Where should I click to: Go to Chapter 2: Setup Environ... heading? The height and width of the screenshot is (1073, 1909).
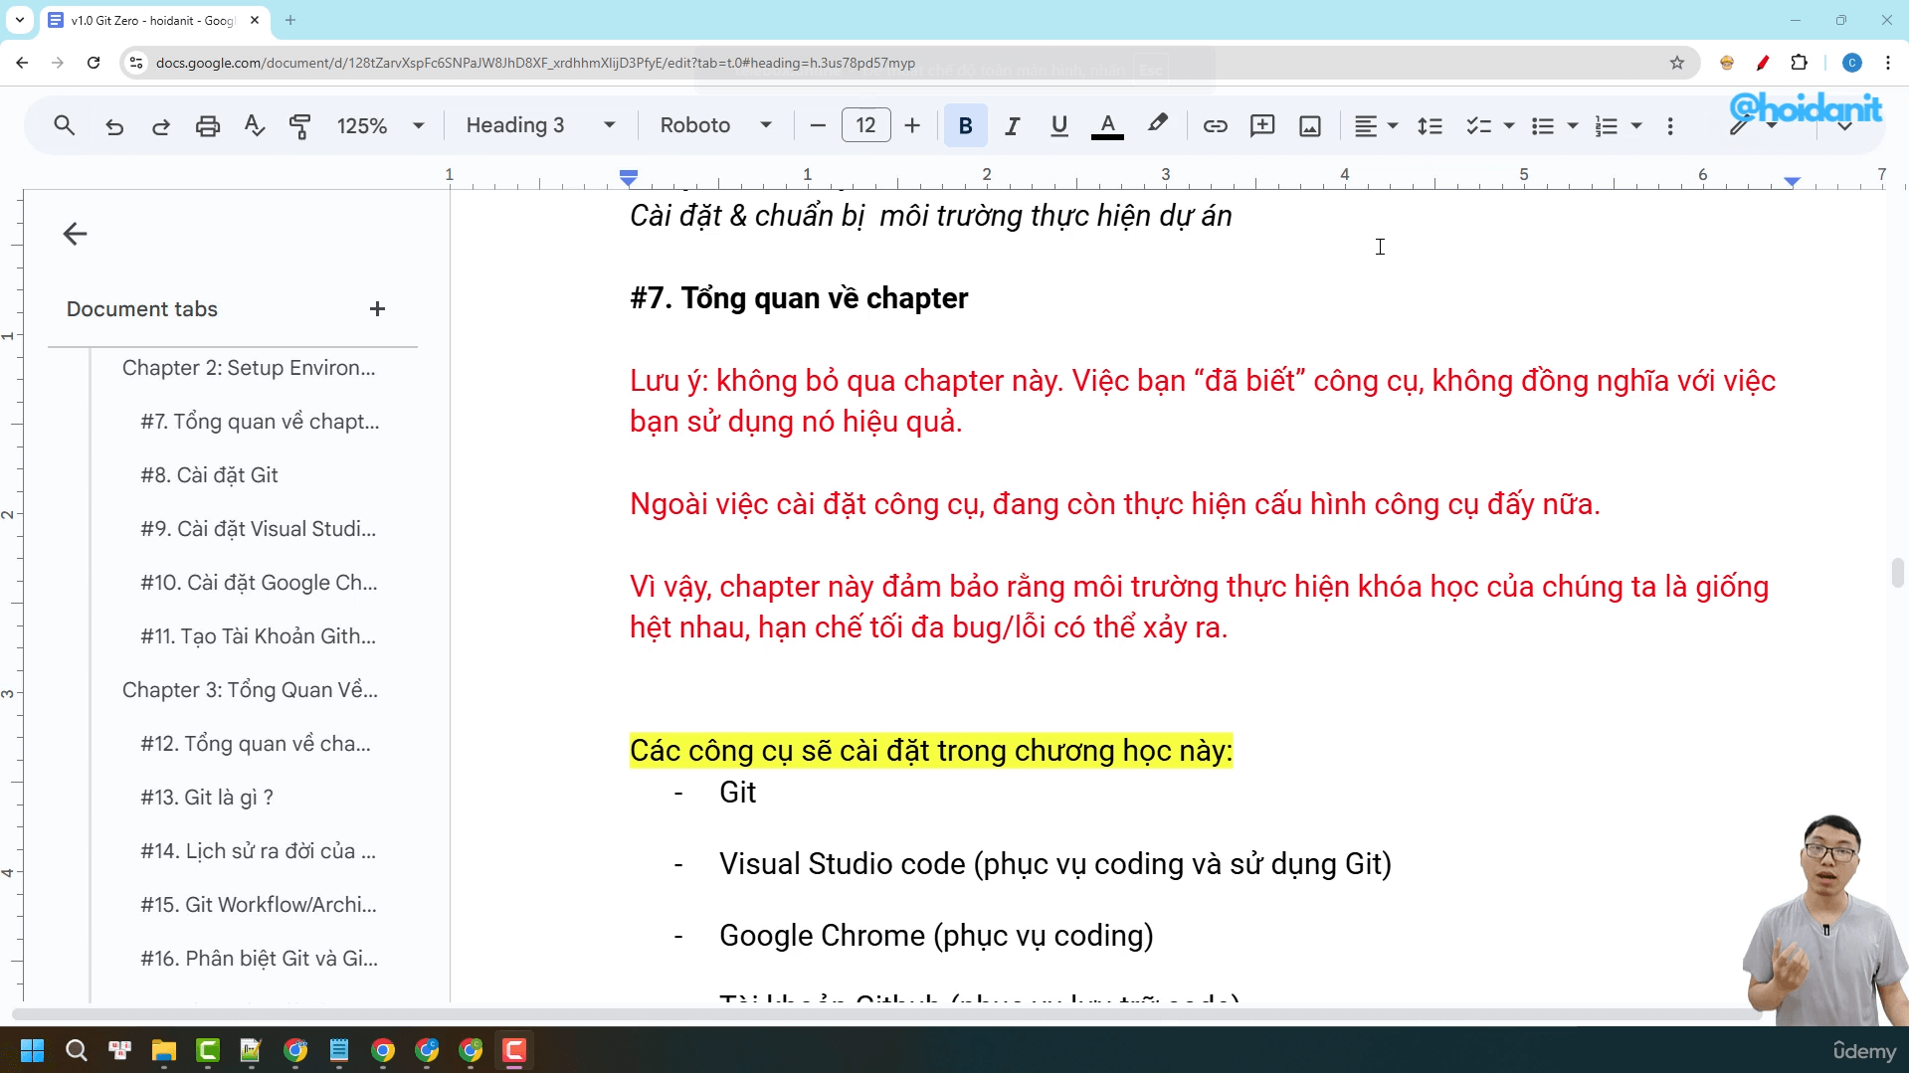click(x=249, y=368)
